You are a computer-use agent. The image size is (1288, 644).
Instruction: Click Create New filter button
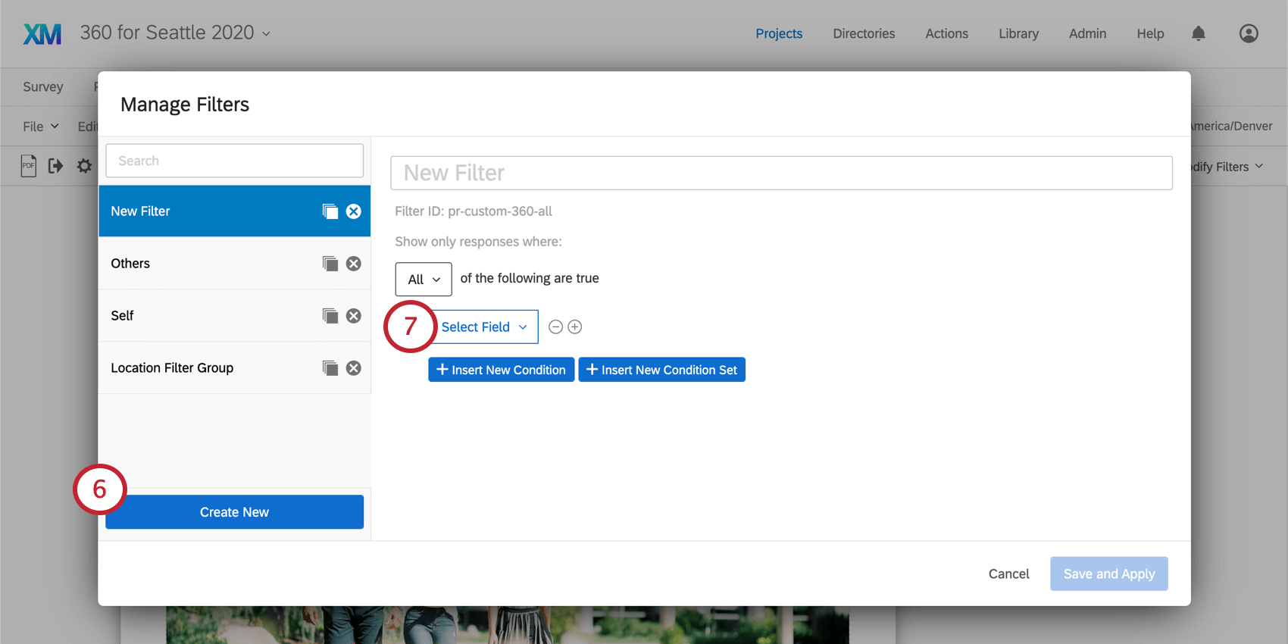235,512
